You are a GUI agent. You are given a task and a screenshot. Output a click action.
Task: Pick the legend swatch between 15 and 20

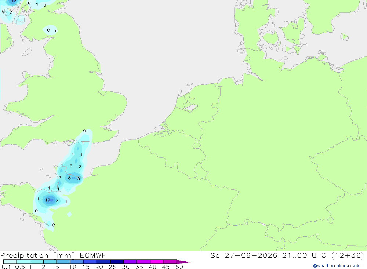pyautogui.click(x=90, y=262)
